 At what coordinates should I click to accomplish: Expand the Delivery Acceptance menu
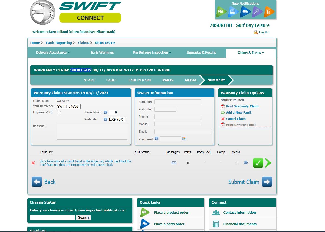coord(53,53)
